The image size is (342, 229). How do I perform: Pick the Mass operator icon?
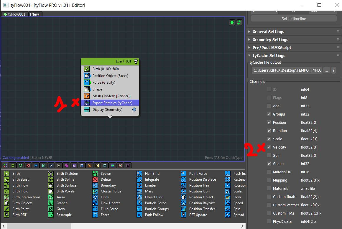coord(139,191)
